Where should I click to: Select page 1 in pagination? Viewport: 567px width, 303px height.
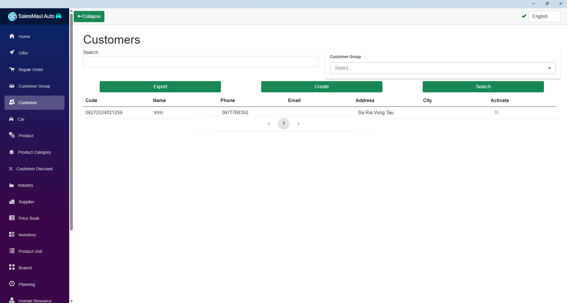[284, 124]
